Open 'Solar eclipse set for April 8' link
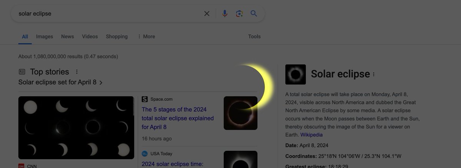 [57, 82]
